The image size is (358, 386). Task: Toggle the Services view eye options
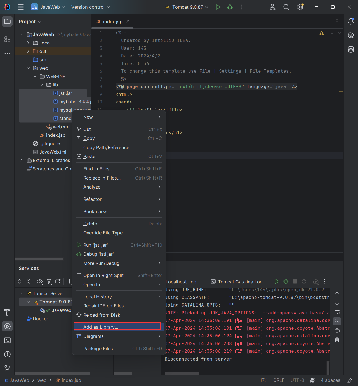[x=40, y=281]
